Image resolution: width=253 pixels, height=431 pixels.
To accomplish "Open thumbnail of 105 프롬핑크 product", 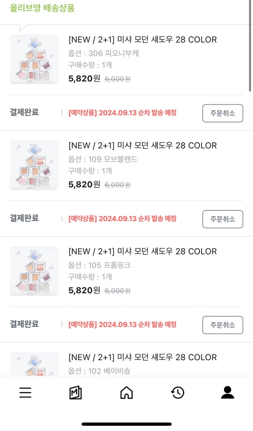I will (34, 271).
